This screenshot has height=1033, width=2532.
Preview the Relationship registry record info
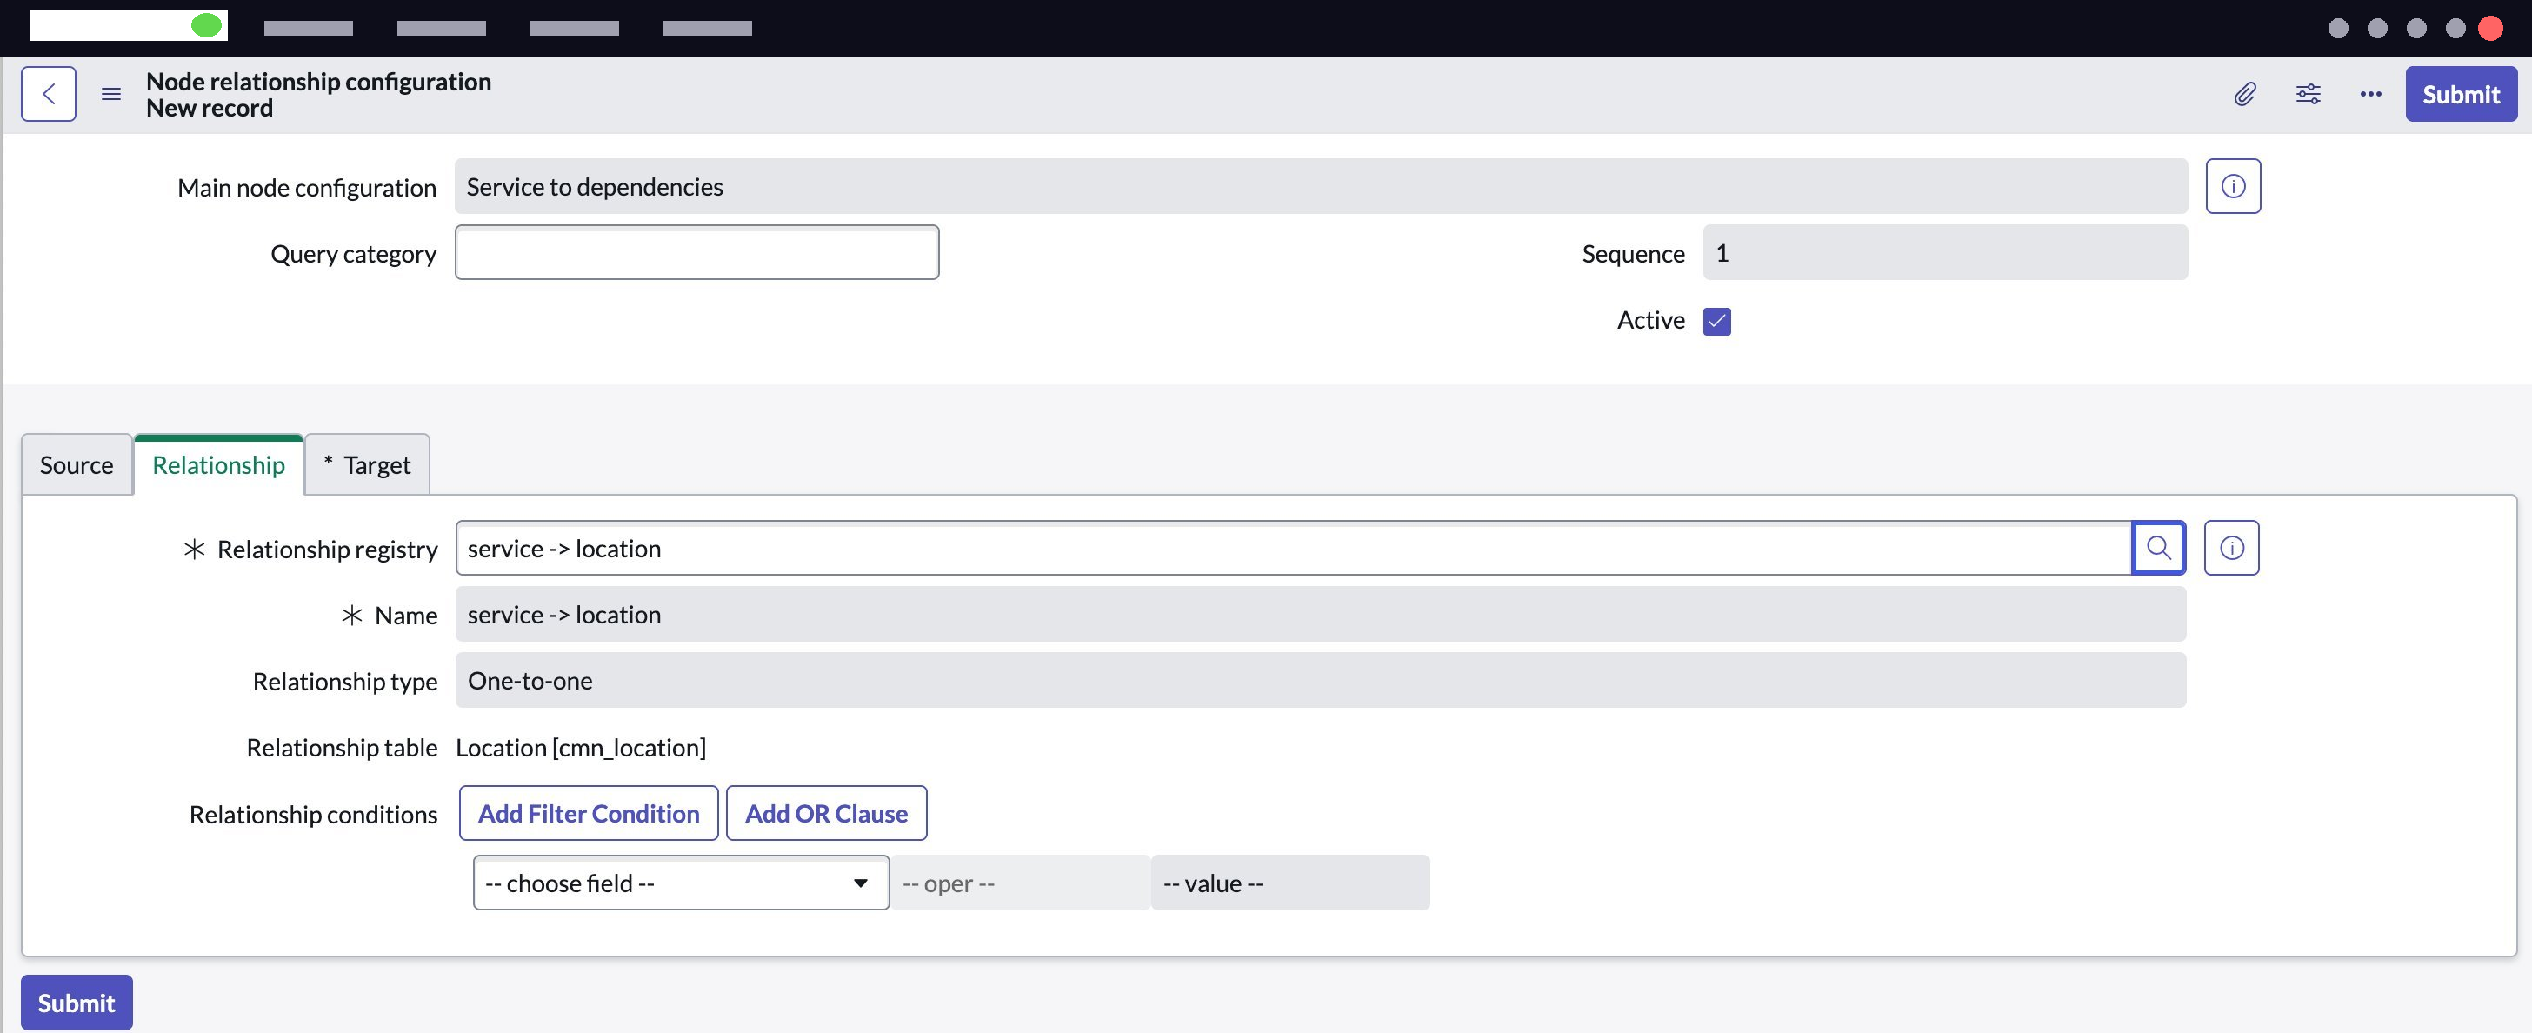pos(2231,548)
